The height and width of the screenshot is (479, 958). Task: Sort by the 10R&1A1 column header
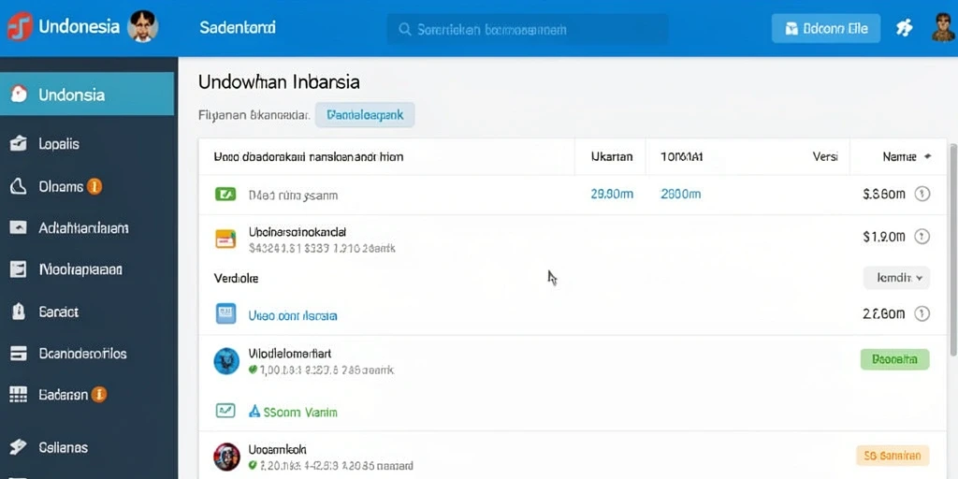point(682,157)
